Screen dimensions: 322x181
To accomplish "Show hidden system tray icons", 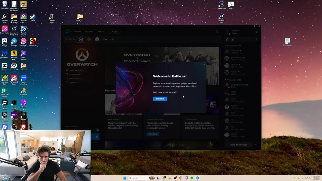I will tap(295, 178).
